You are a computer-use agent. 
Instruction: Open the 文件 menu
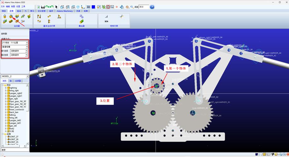coord(3,6)
